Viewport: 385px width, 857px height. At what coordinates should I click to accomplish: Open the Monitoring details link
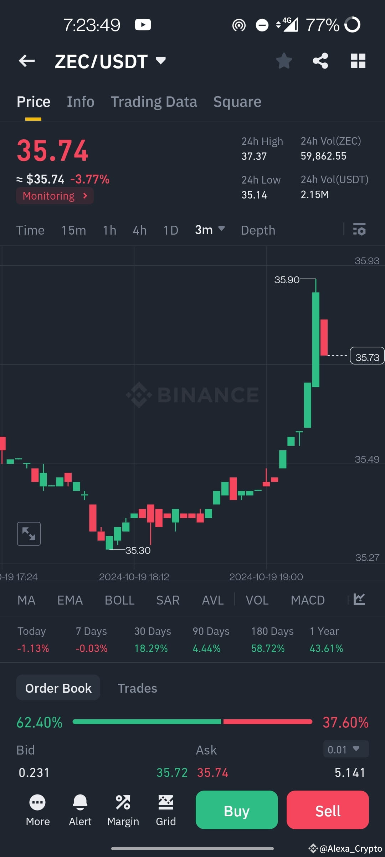(54, 196)
